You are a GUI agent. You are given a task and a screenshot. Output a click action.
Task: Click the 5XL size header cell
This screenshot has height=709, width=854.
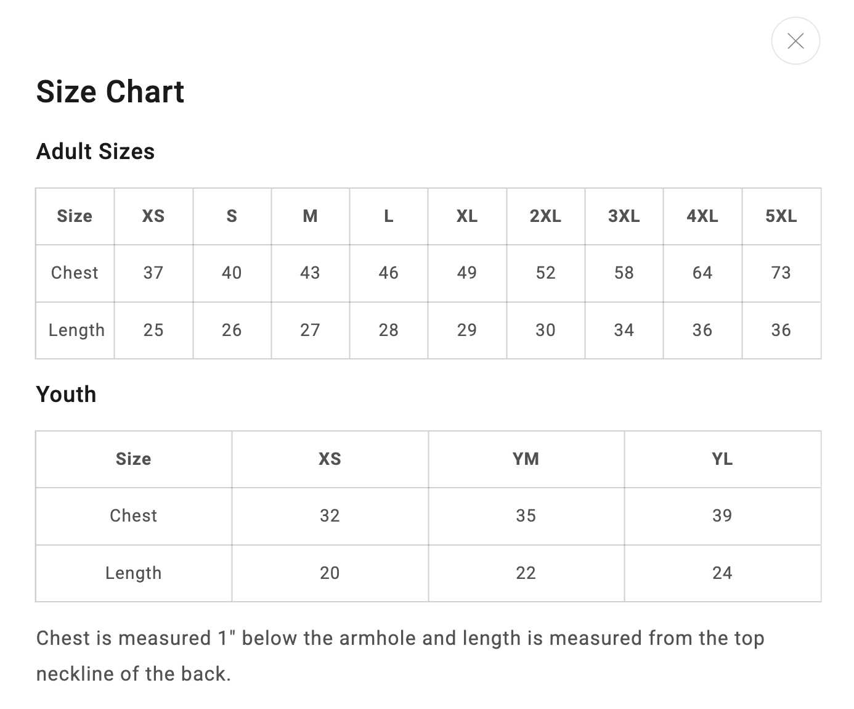(x=781, y=216)
